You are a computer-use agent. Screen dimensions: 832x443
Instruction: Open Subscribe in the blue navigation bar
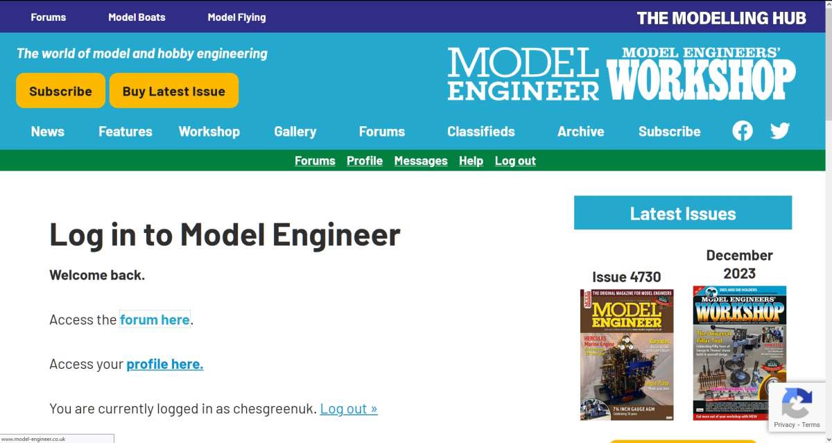670,131
